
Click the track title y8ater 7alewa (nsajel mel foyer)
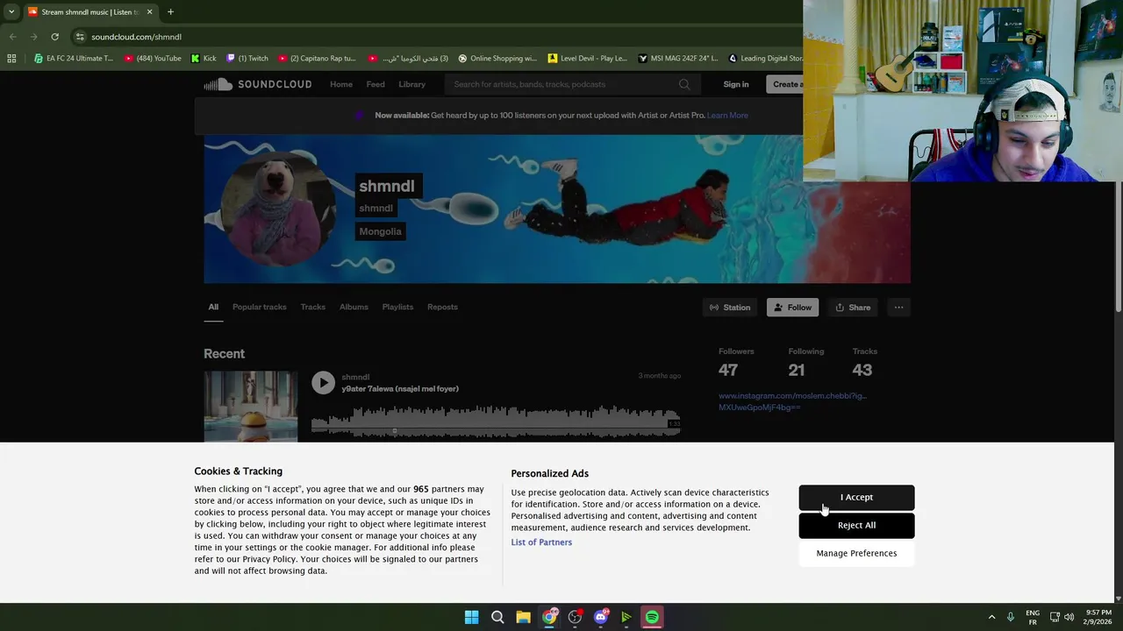click(x=400, y=388)
